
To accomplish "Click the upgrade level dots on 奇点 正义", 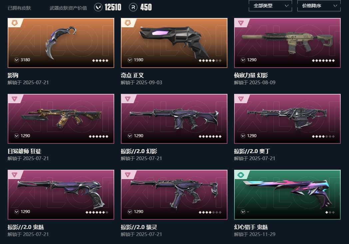I will (210, 61).
